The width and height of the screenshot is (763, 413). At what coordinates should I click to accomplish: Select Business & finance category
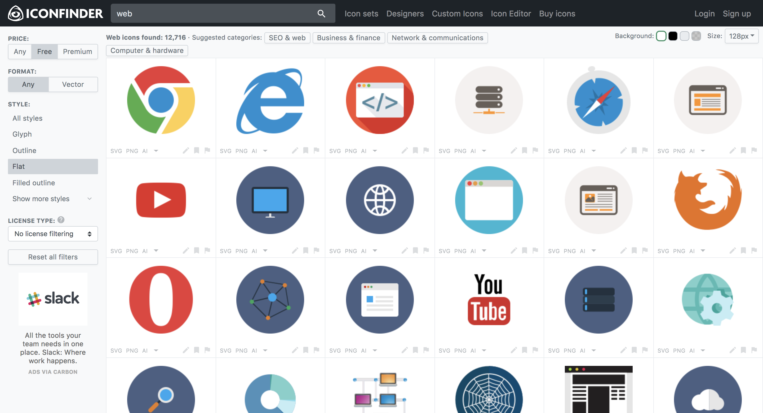pyautogui.click(x=349, y=38)
